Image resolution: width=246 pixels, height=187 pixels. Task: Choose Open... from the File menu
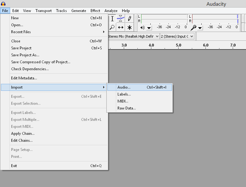tap(54, 25)
